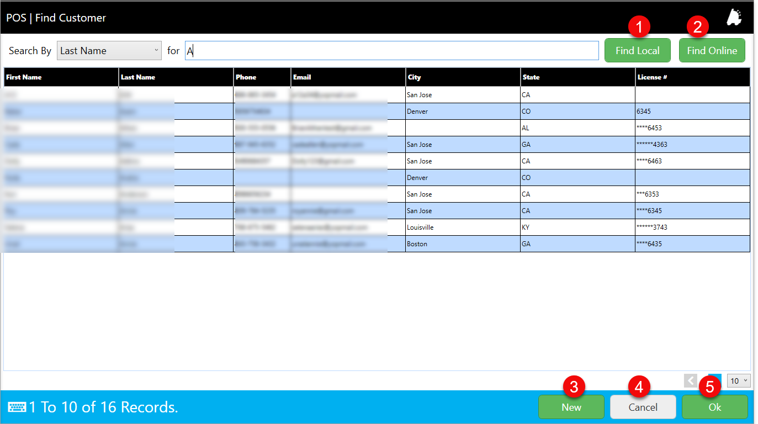The image size is (758, 424).
Task: Sort by the City column header
Action: pyautogui.click(x=462, y=77)
